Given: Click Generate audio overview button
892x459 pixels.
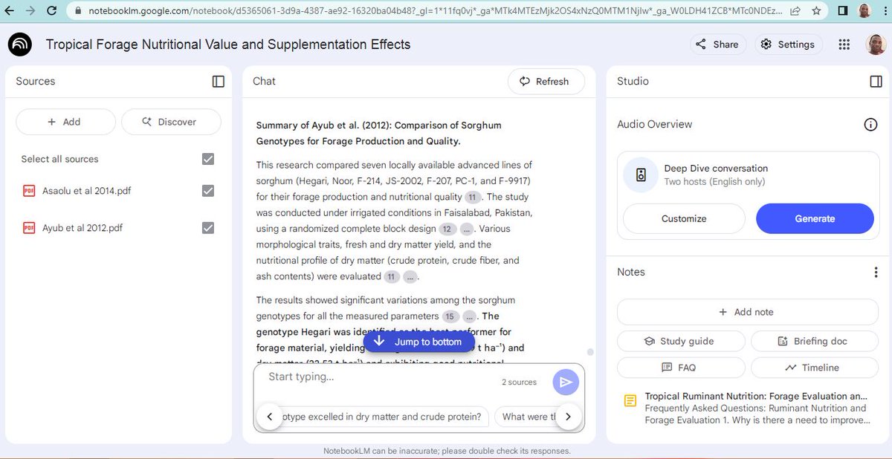Looking at the screenshot, I should click(x=815, y=218).
